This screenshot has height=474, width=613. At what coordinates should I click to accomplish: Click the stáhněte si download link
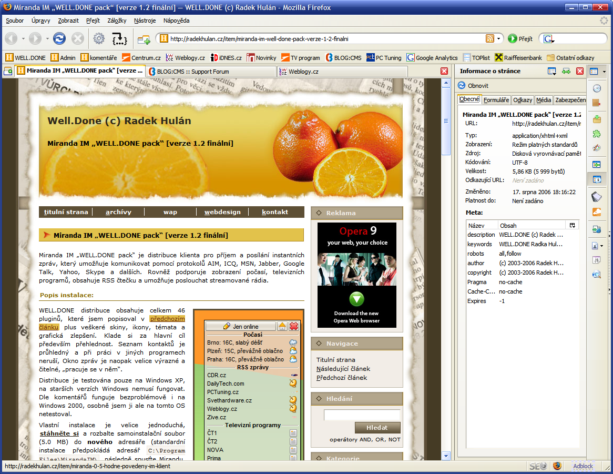(59, 433)
